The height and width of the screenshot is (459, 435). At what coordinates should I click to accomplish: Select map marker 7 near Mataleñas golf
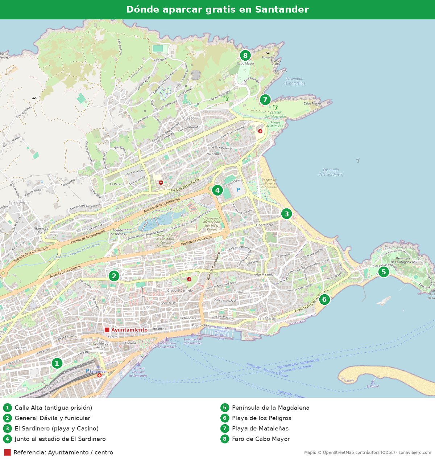click(x=265, y=99)
